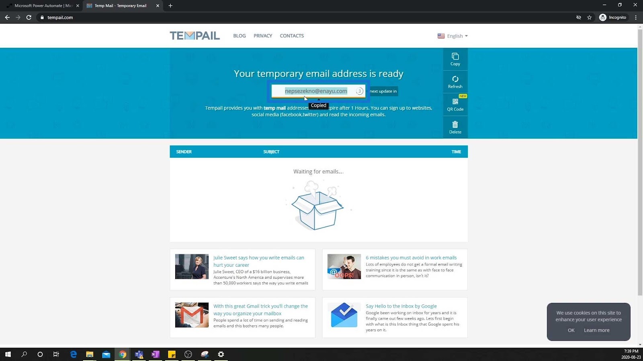Launch Microsoft Edge from the taskbar

click(73, 354)
